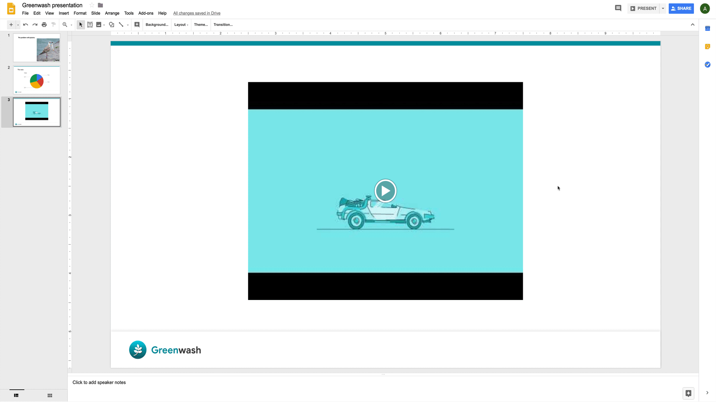The height and width of the screenshot is (402, 716).
Task: Star the Greenwash presentation
Action: point(92,5)
